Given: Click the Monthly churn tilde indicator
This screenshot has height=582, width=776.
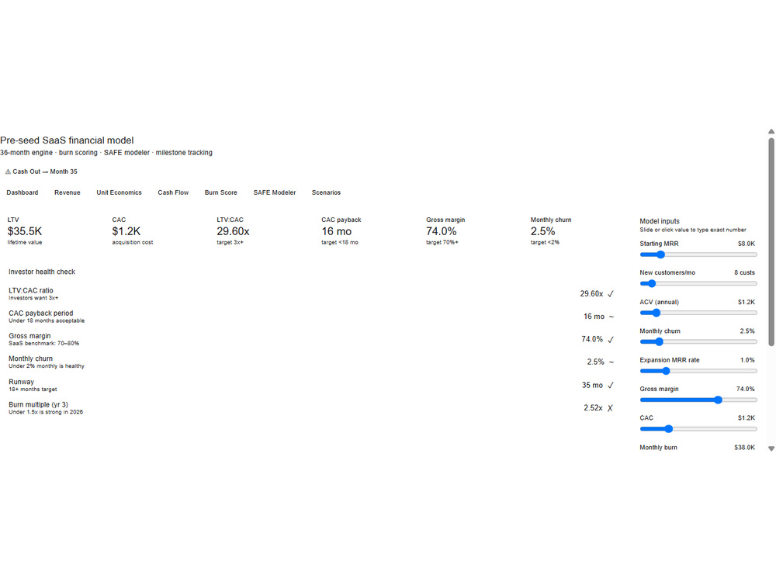Looking at the screenshot, I should pos(611,362).
